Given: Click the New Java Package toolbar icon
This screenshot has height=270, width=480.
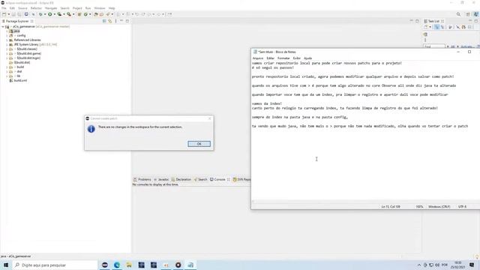Looking at the screenshot, I should click(x=79, y=14).
